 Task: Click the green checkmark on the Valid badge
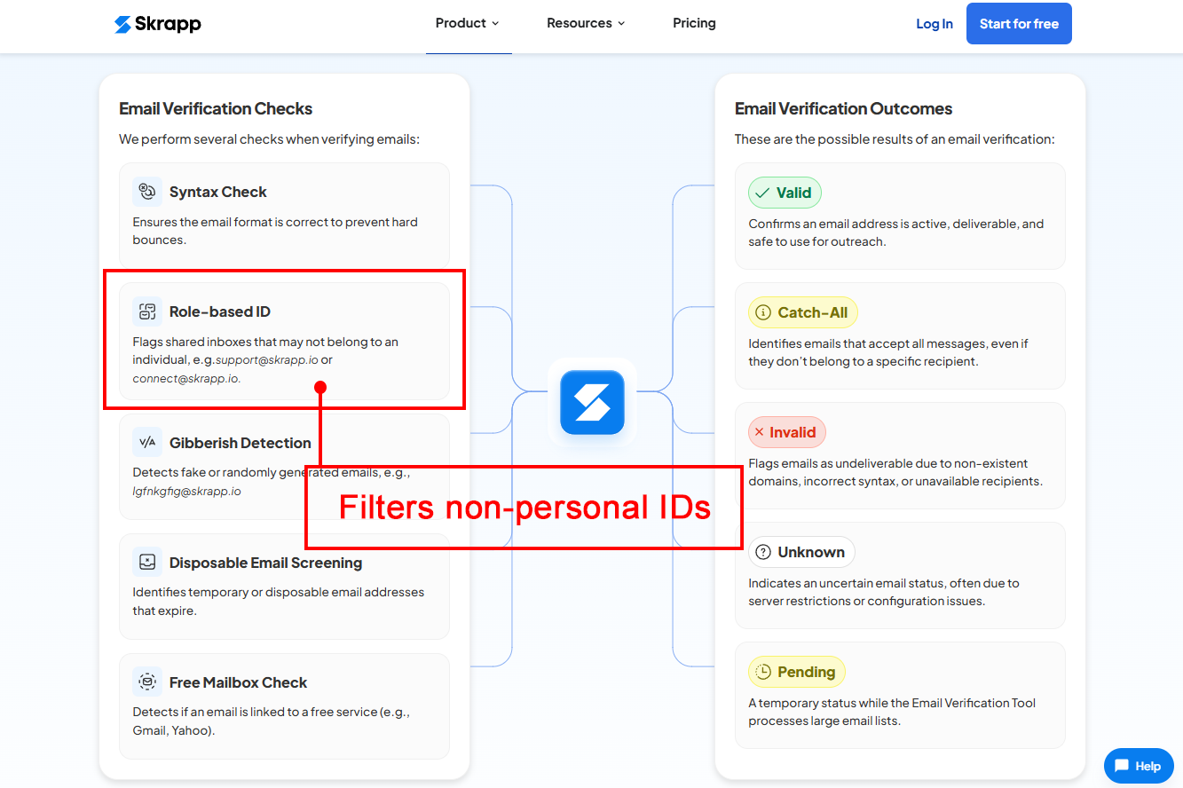click(761, 192)
